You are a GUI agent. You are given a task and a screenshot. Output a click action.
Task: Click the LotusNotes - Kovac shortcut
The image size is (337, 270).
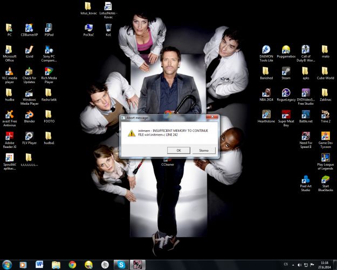(x=108, y=10)
